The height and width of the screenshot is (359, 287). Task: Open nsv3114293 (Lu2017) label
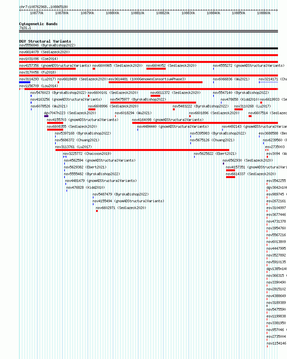[38, 79]
